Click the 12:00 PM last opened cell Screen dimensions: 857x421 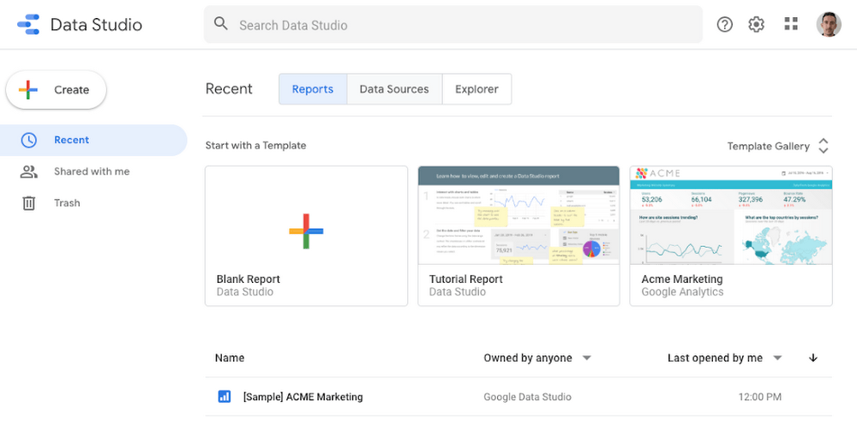(759, 397)
